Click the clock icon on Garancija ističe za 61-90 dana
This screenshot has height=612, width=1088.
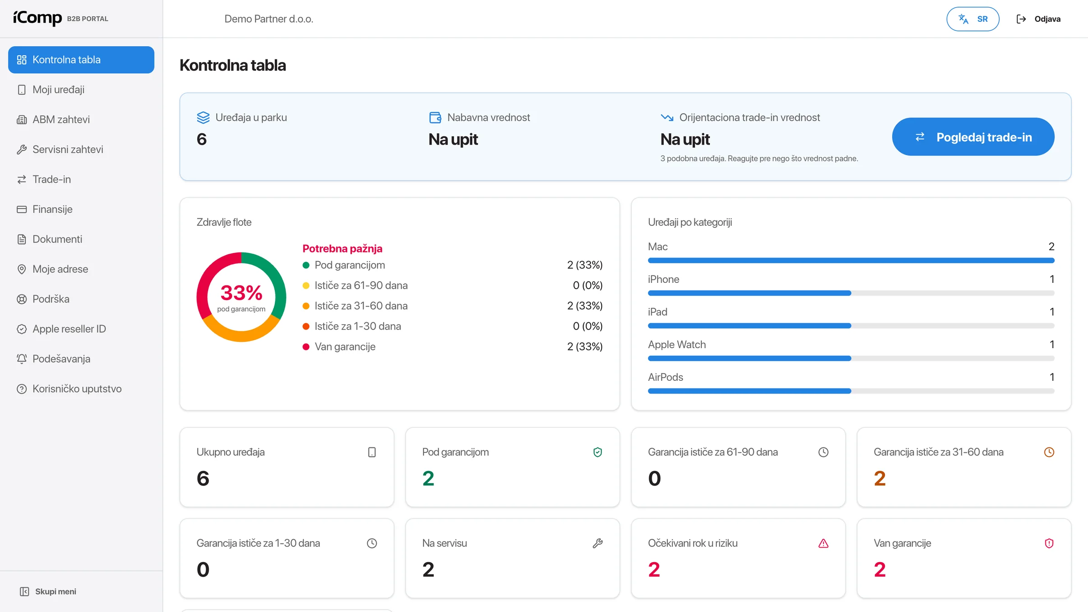tap(823, 452)
